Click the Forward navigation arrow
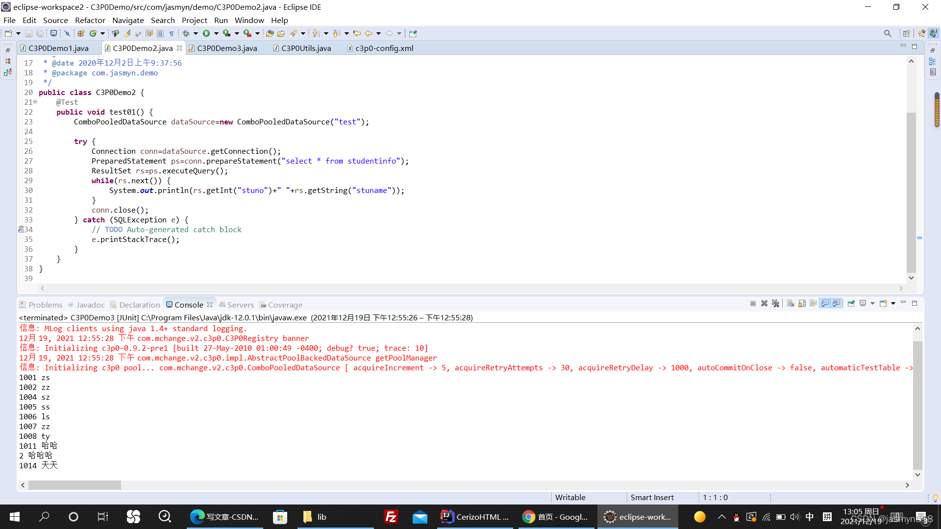The width and height of the screenshot is (941, 529). pos(389,33)
